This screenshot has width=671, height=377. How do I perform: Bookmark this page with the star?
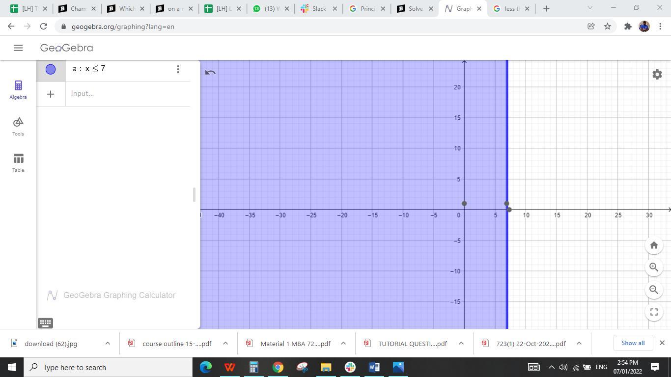(x=608, y=27)
